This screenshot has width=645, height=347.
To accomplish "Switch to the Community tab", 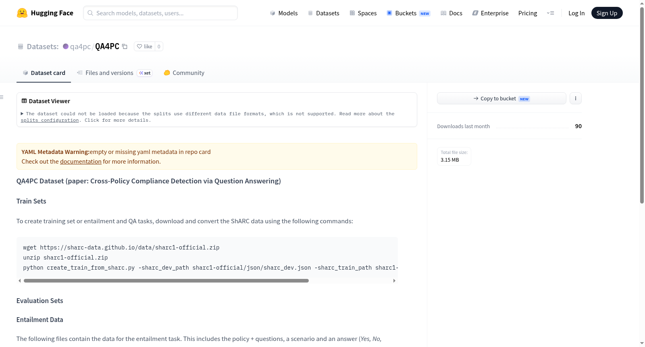I will click(x=184, y=73).
